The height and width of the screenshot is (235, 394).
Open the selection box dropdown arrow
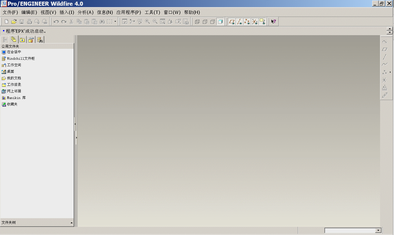115,21
